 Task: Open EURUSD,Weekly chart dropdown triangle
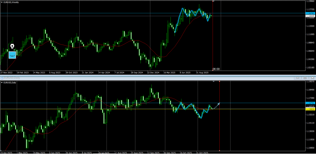[x=2, y=2]
